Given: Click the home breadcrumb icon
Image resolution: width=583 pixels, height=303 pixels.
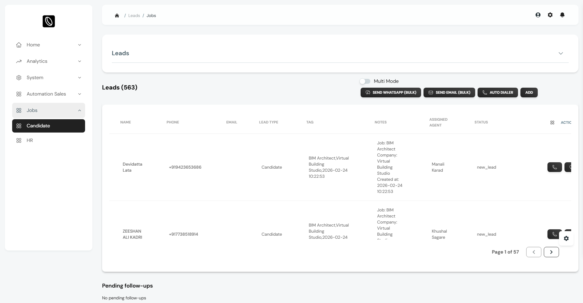Looking at the screenshot, I should [x=117, y=15].
